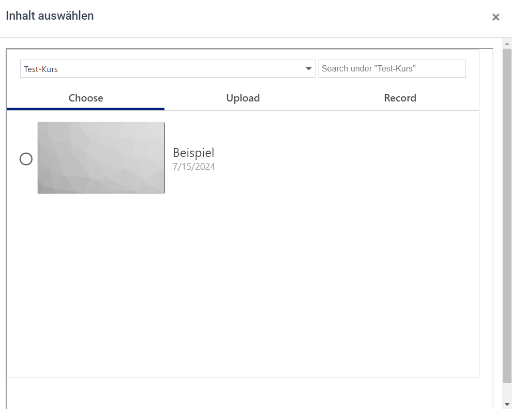
Task: Select the Beispiel radio button
Action: point(26,159)
